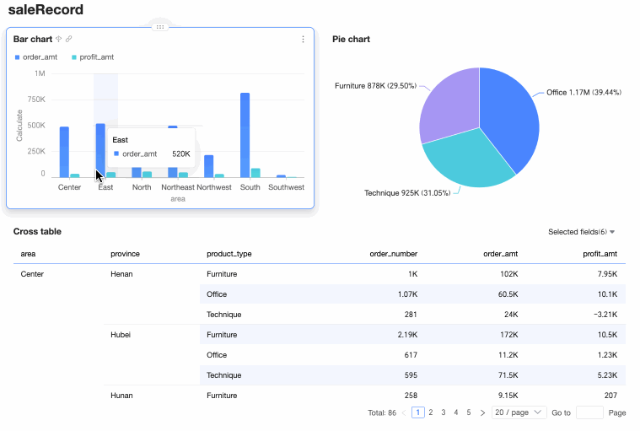The height and width of the screenshot is (431, 640).
Task: Click the 2.19K order_number cell
Action: (407, 335)
